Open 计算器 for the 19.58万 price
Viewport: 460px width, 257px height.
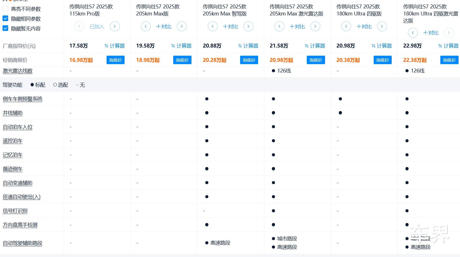tap(181, 46)
